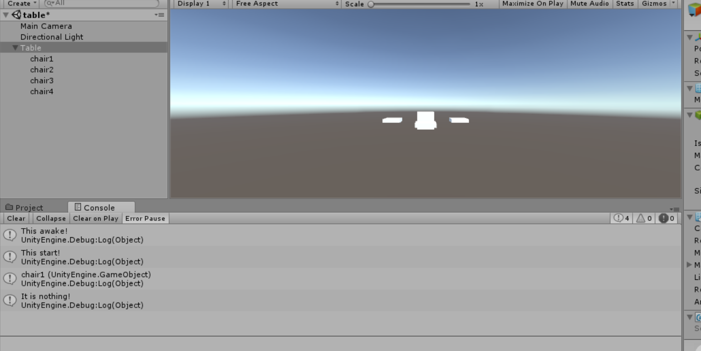
Task: Toggle Clear on Play
Action: coord(96,219)
